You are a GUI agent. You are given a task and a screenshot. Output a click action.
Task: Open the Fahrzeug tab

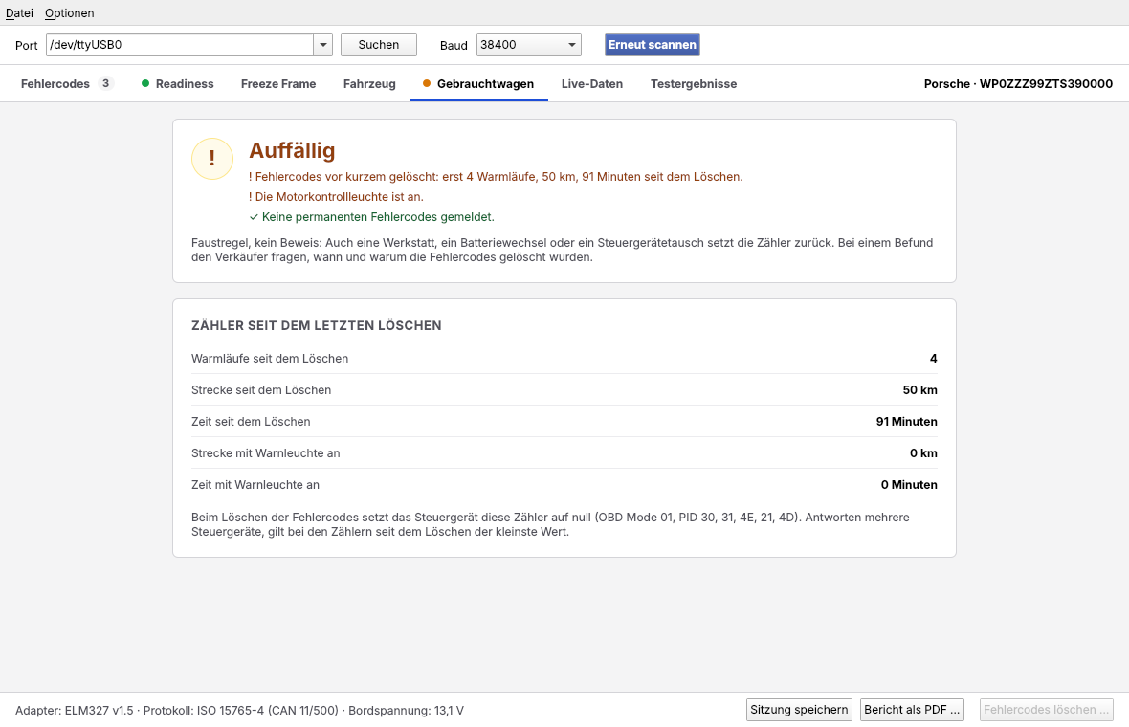(x=369, y=83)
